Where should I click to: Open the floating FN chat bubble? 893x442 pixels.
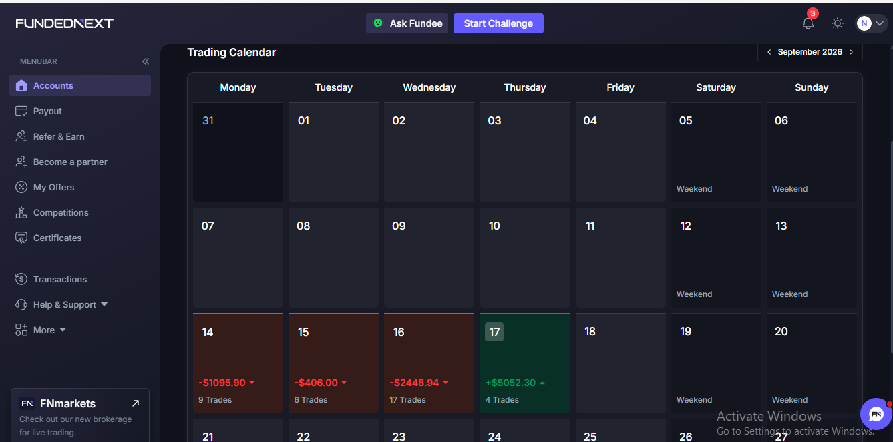pyautogui.click(x=876, y=414)
